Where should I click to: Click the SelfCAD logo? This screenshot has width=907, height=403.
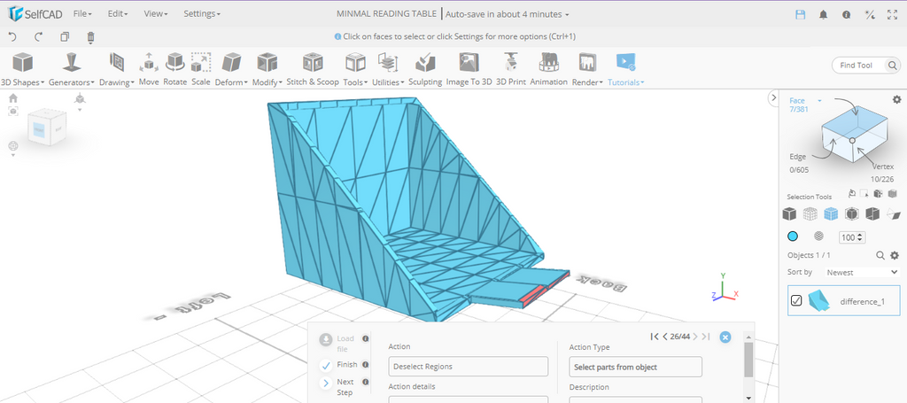[35, 14]
